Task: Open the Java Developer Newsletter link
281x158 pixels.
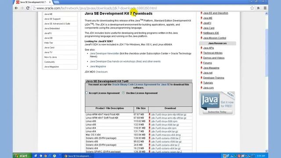Action: (104, 54)
